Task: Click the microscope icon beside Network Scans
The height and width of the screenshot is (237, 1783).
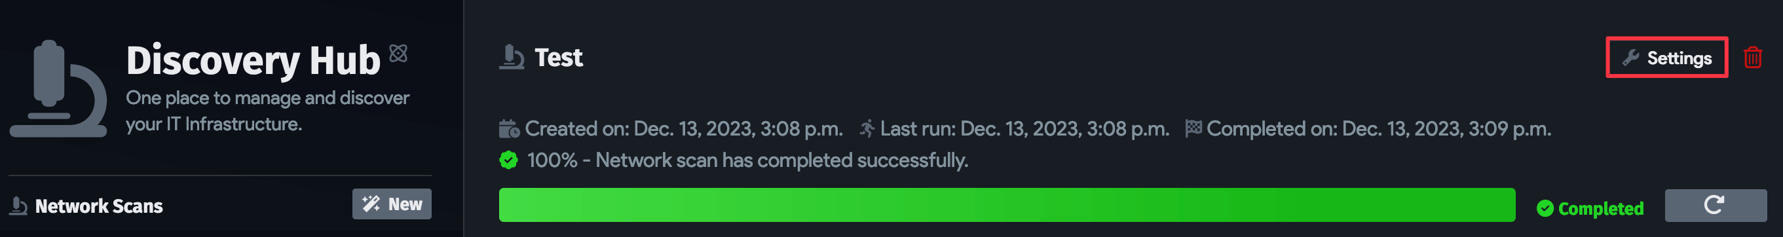Action: (19, 206)
